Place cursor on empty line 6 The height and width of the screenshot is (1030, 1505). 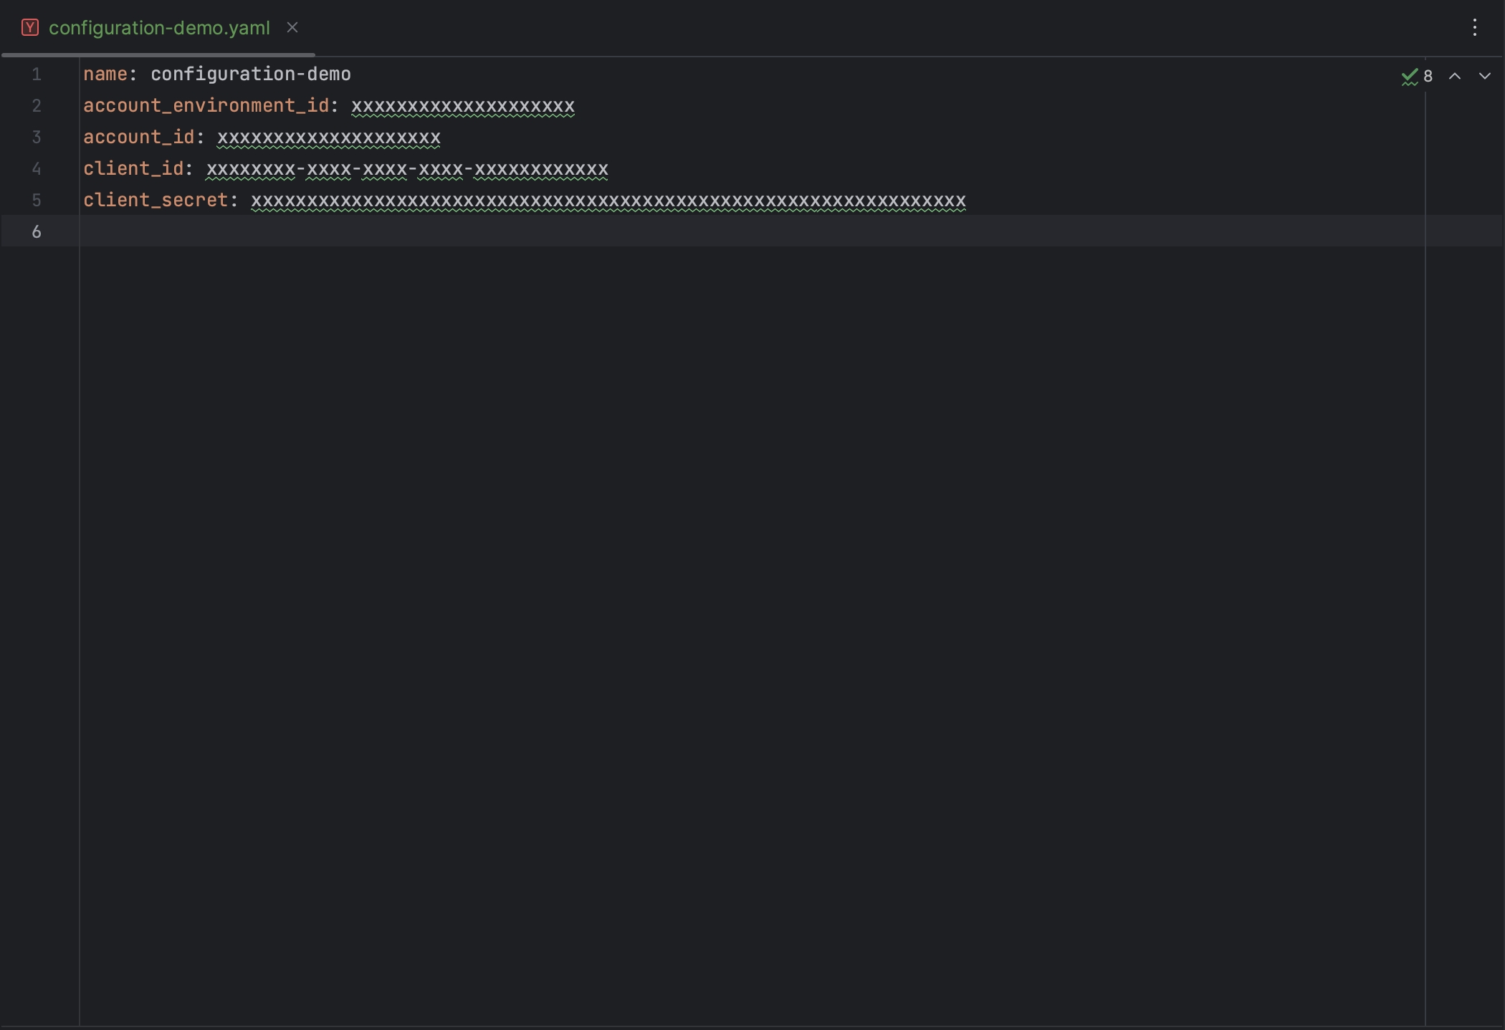click(430, 231)
